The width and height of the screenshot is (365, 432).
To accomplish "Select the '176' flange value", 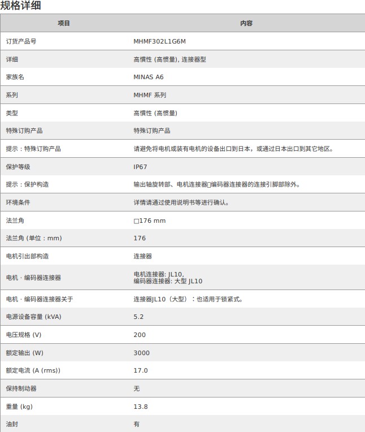I will click(140, 238).
